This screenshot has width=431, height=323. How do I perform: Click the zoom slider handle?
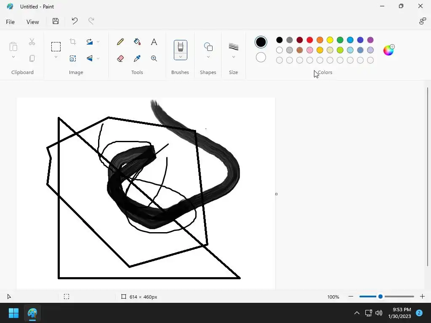pyautogui.click(x=380, y=297)
